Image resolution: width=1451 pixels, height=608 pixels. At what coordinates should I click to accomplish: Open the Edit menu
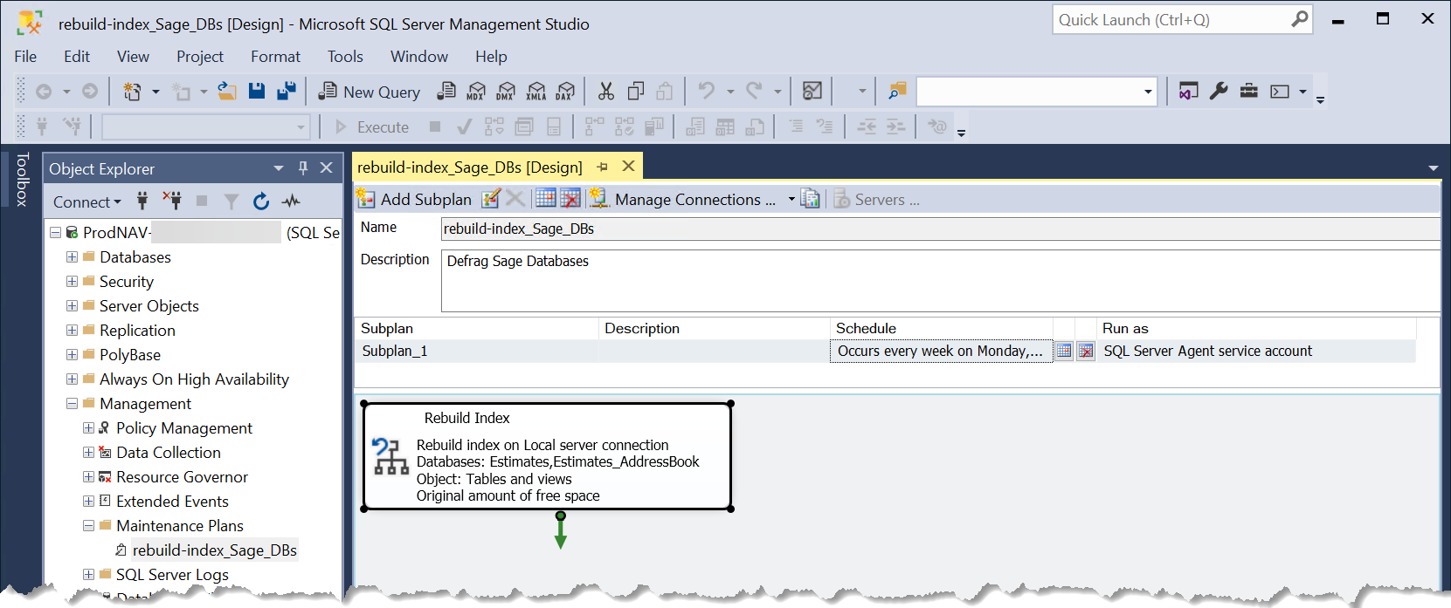click(x=77, y=56)
